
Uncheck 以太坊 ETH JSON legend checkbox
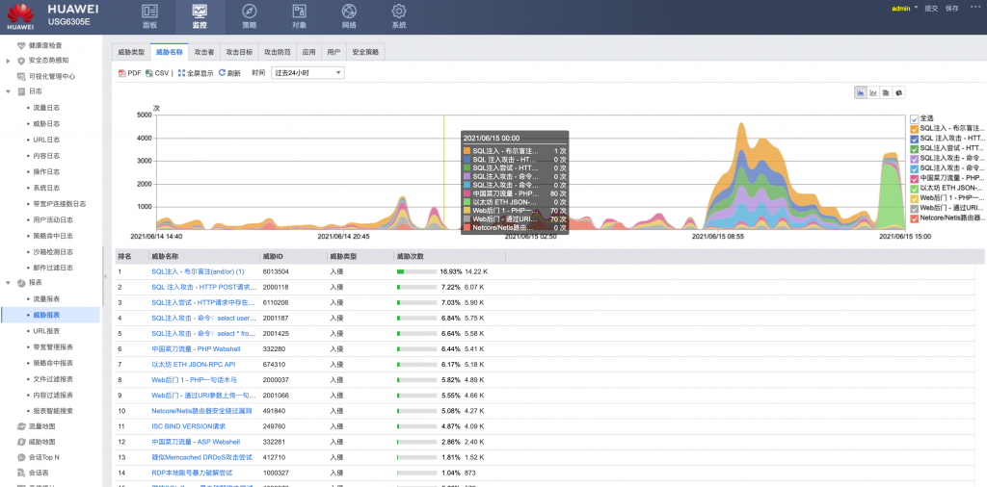pyautogui.click(x=915, y=189)
